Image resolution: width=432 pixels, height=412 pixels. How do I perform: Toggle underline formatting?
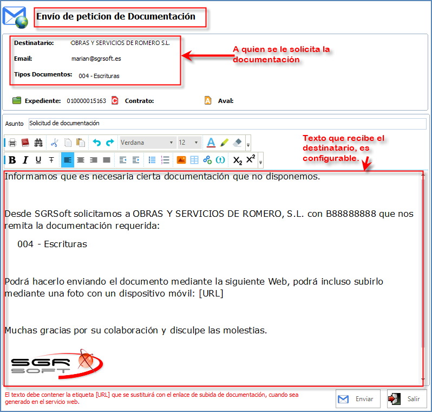tap(38, 160)
